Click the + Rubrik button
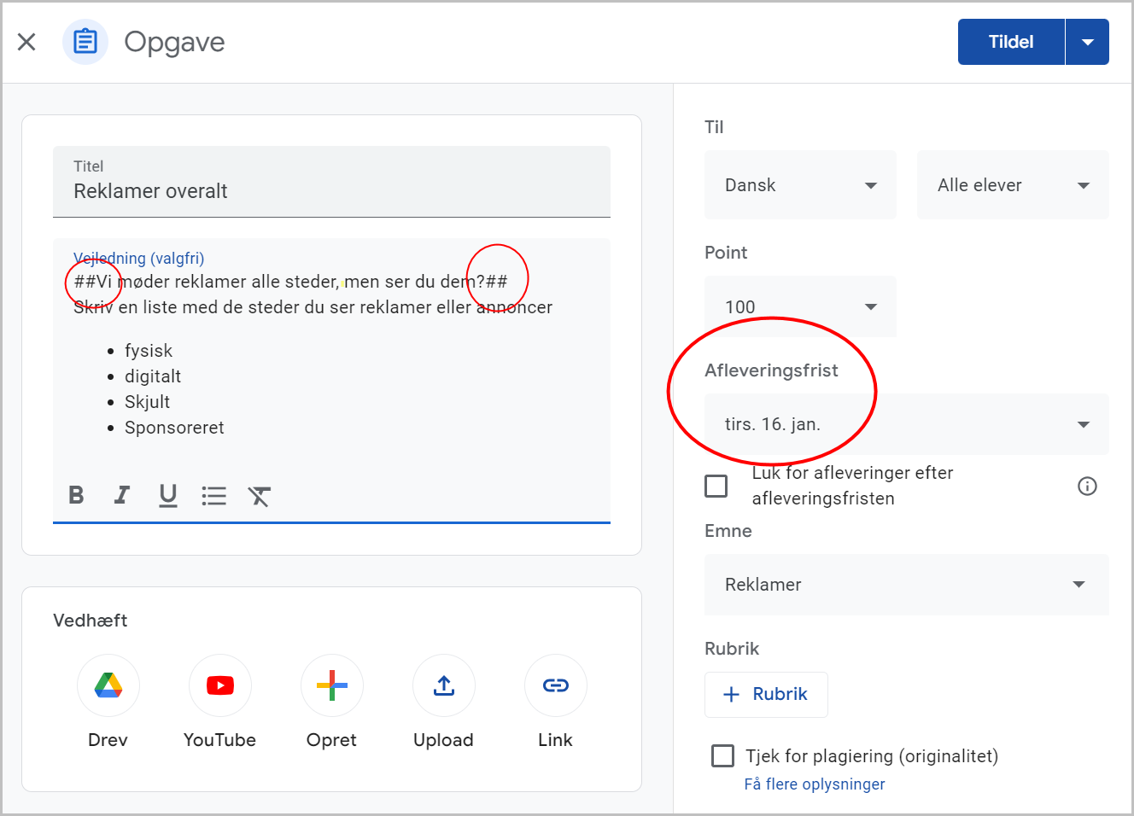 tap(766, 695)
